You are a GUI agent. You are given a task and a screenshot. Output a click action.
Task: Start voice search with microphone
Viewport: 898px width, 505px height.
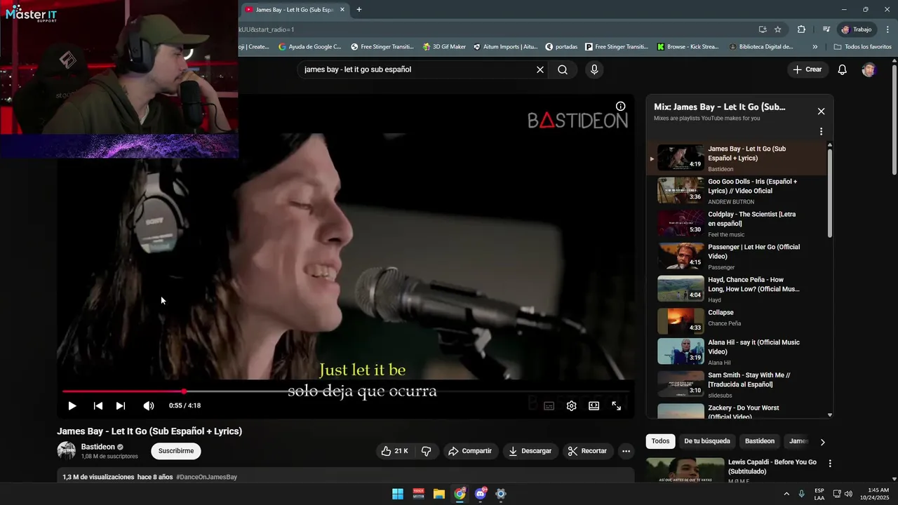point(594,69)
